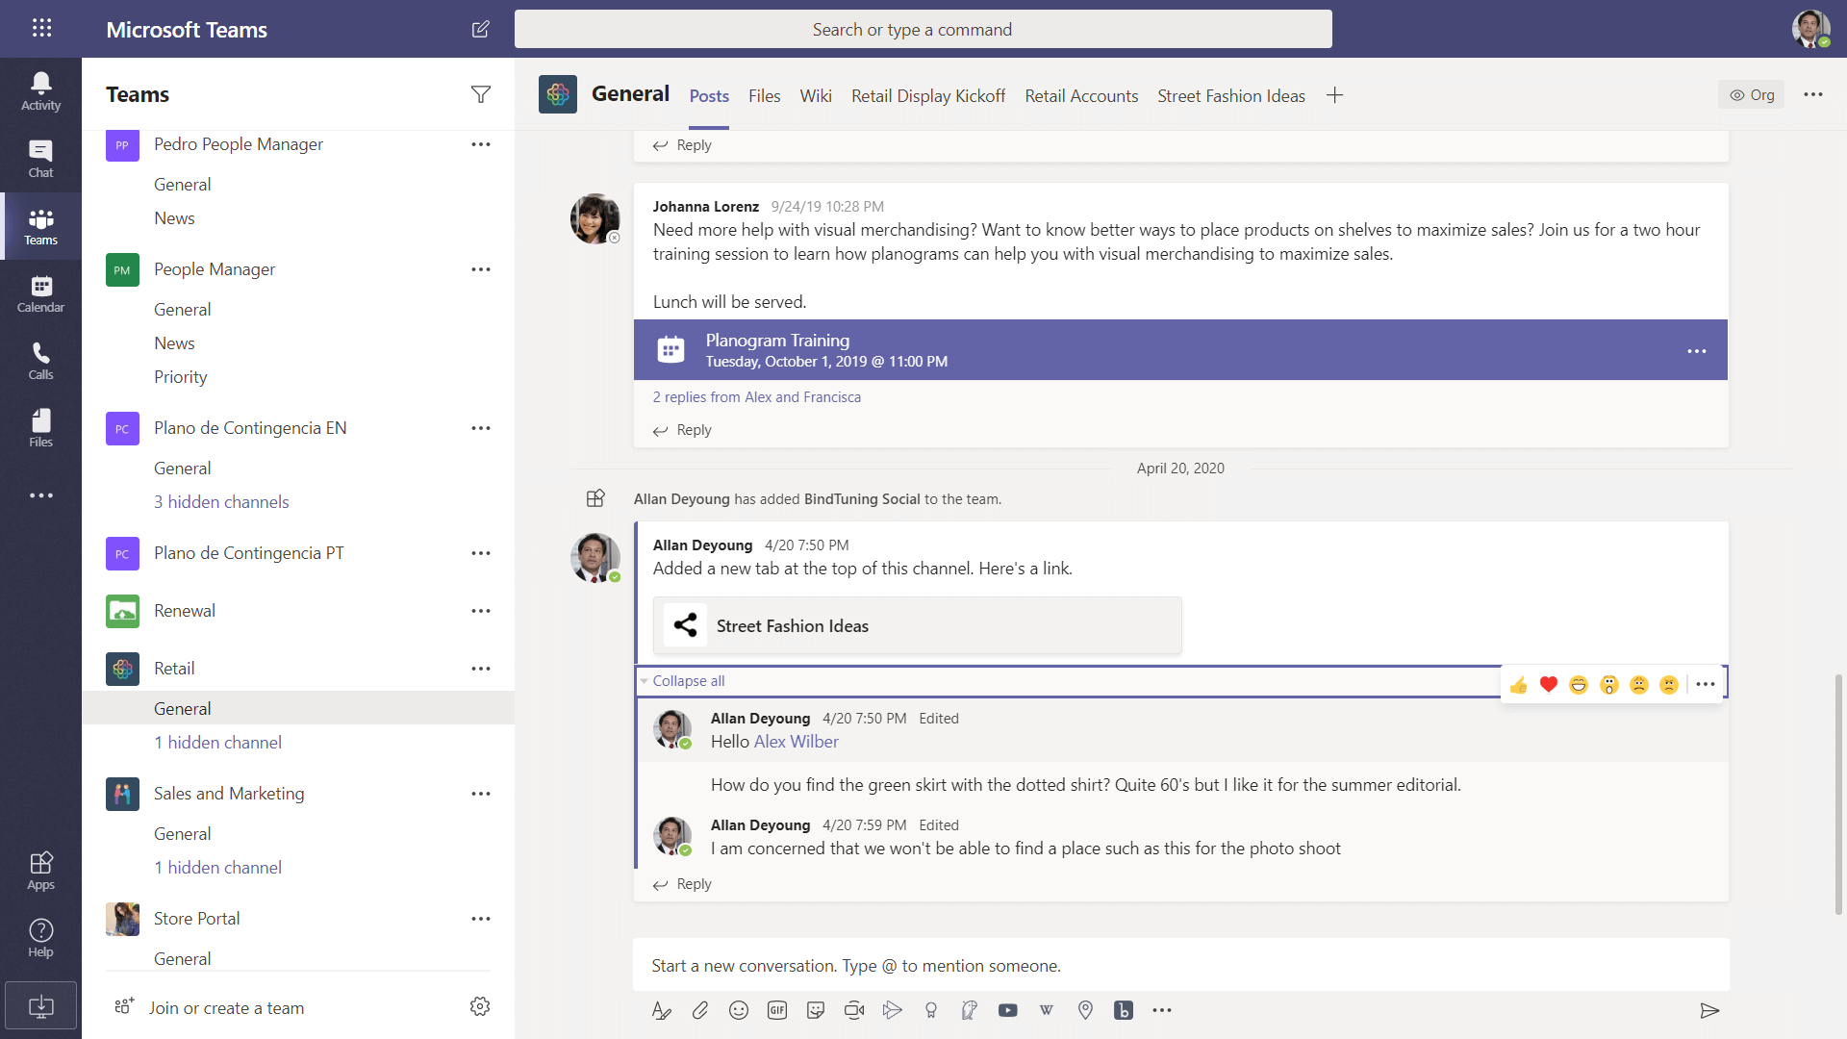Click the new conversation message box
This screenshot has height=1039, width=1847.
tap(1180, 966)
